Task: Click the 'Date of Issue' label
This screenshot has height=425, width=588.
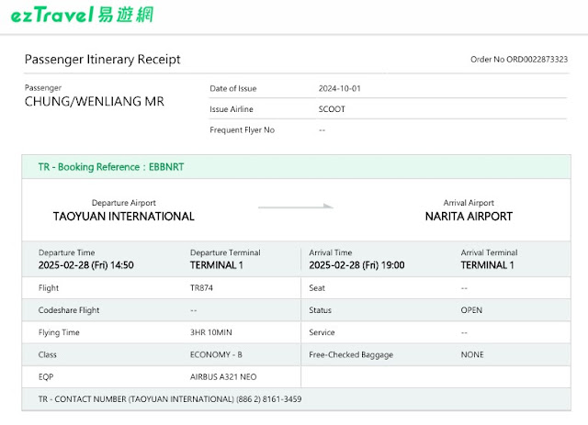Action: tap(232, 88)
